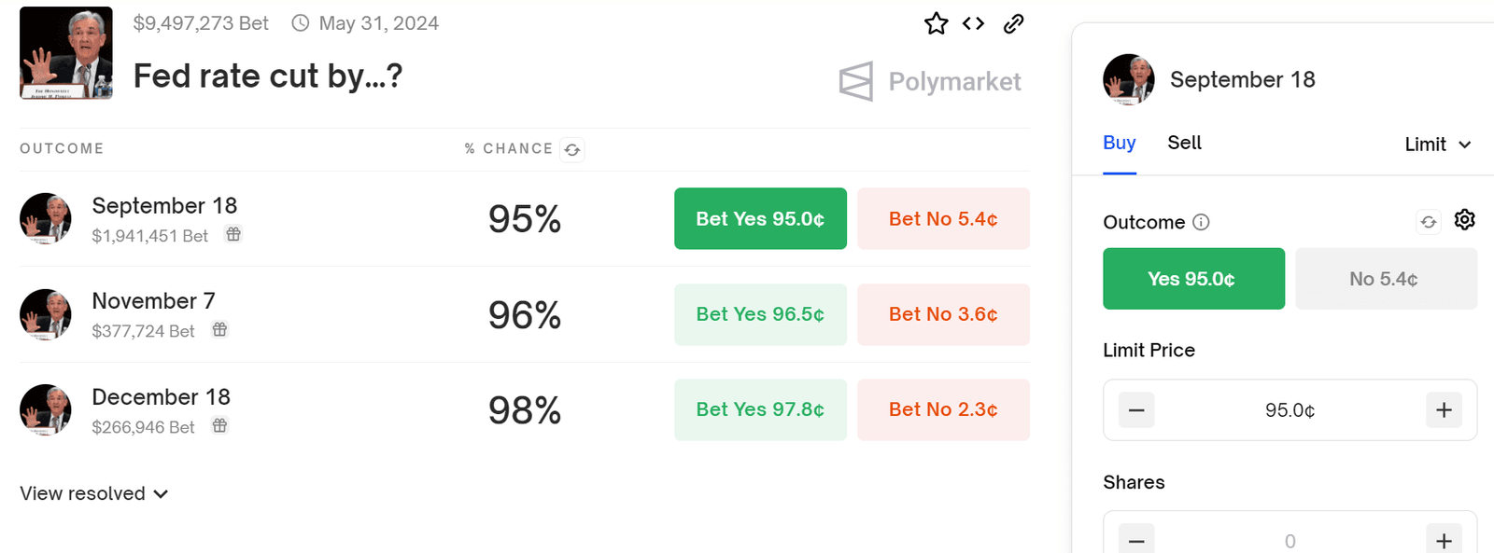This screenshot has width=1494, height=553.
Task: Refresh the % Chance column
Action: tap(572, 149)
